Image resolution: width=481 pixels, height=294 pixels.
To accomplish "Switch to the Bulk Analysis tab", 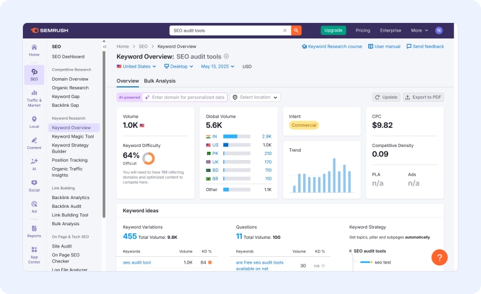I will (160, 81).
